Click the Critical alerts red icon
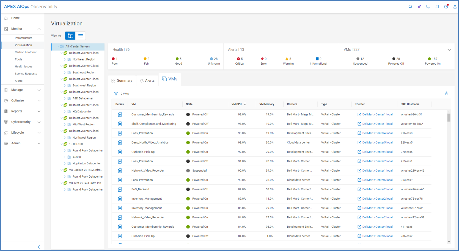Image resolution: width=459 pixels, height=251 pixels. [x=238, y=59]
